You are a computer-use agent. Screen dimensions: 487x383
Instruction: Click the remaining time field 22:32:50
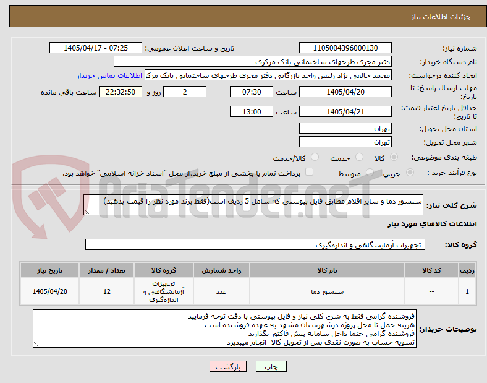pyautogui.click(x=121, y=92)
